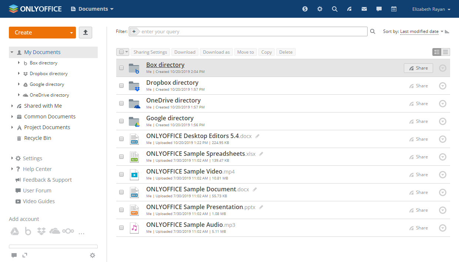Switch to the compact list view icon
The width and height of the screenshot is (459, 262).
tap(446, 52)
